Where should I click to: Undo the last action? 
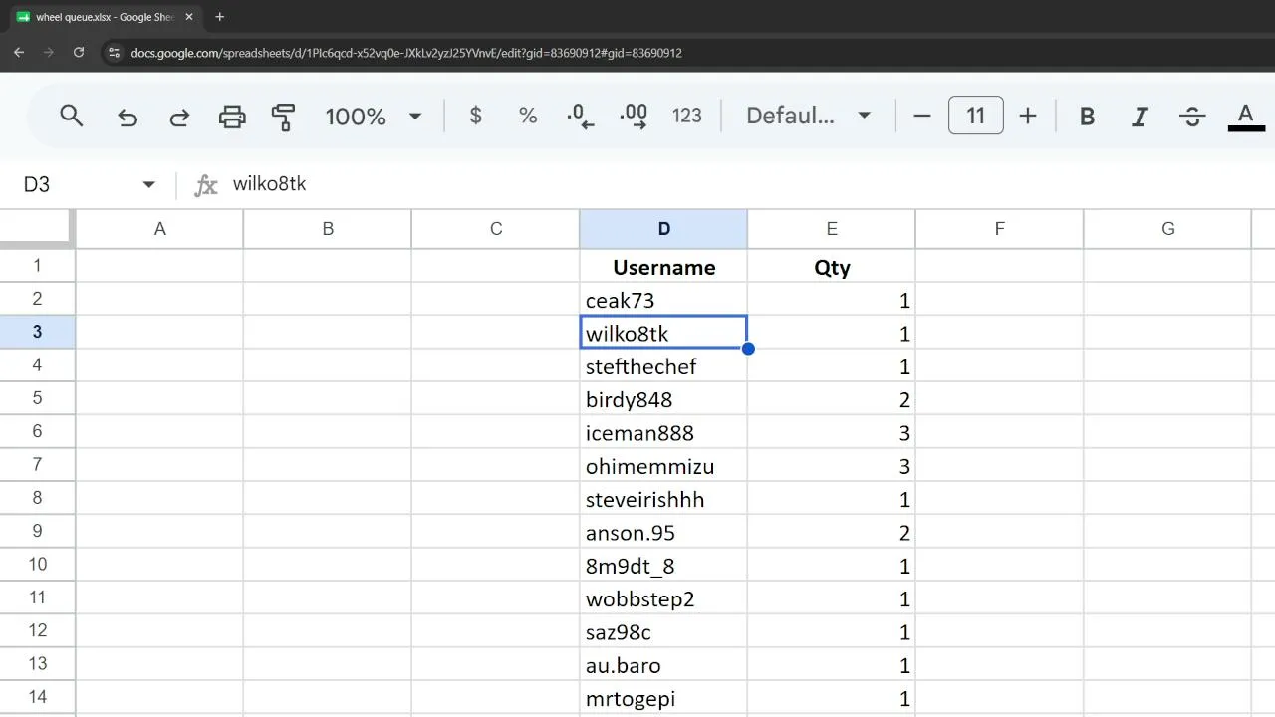[127, 117]
